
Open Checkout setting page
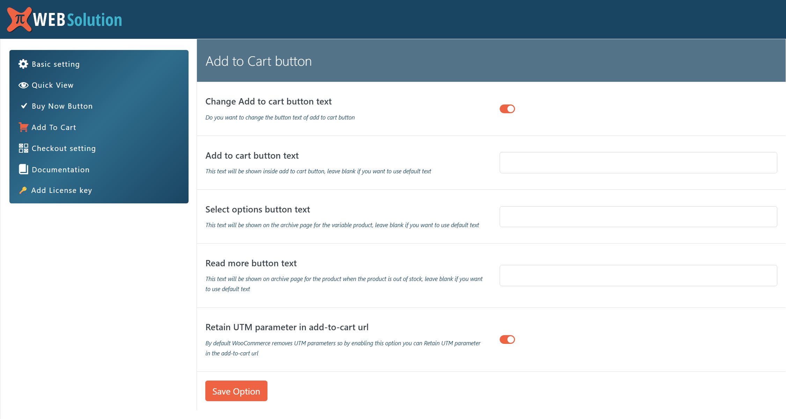click(64, 149)
